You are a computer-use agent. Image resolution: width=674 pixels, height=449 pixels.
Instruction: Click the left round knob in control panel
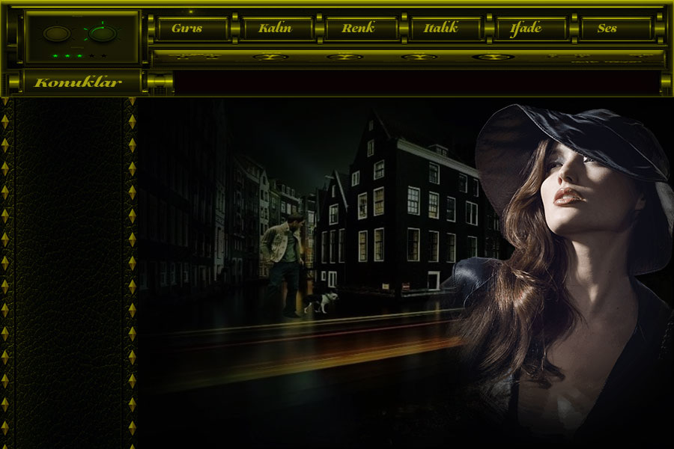pos(57,34)
